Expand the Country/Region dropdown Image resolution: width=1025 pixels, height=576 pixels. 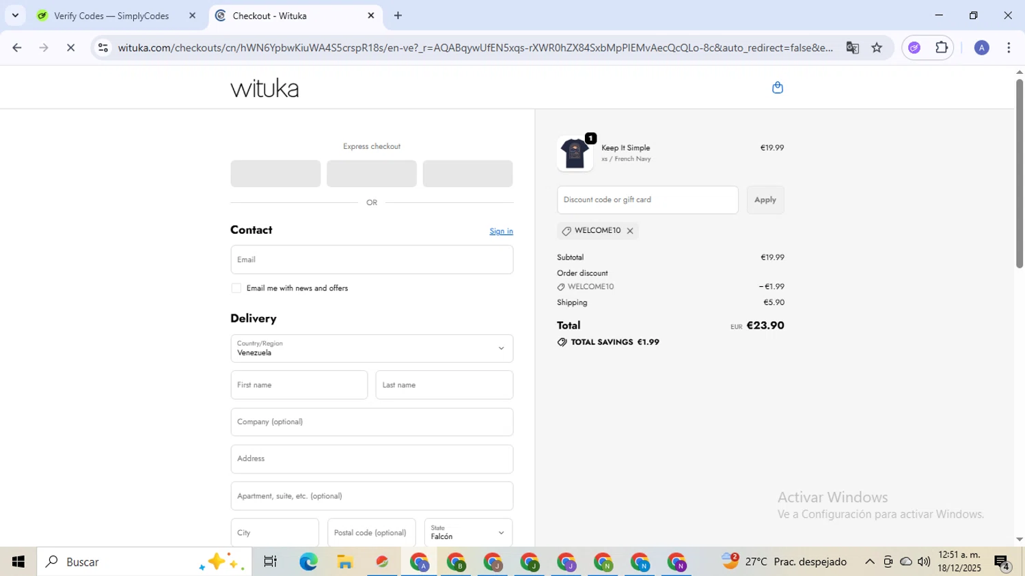pyautogui.click(x=372, y=348)
